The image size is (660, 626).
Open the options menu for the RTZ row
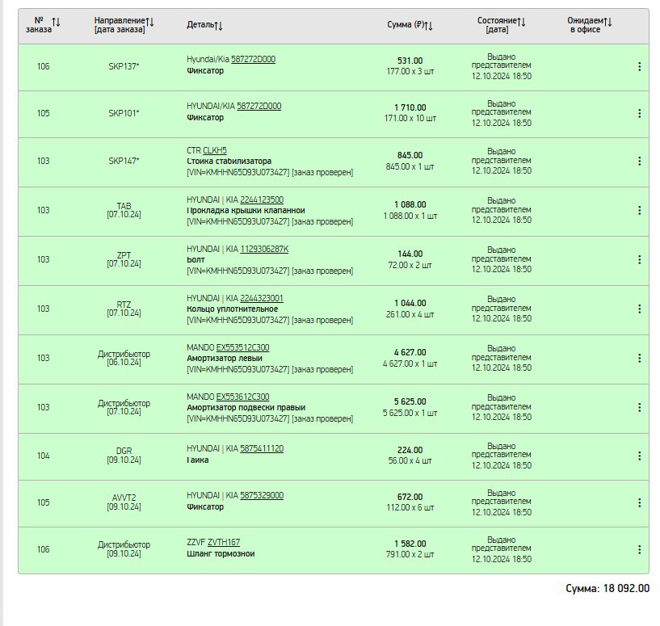point(639,309)
